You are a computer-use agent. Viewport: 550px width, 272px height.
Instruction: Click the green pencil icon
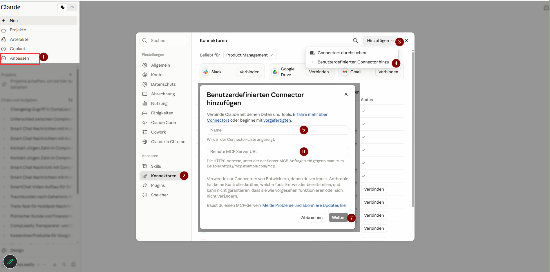click(x=10, y=262)
